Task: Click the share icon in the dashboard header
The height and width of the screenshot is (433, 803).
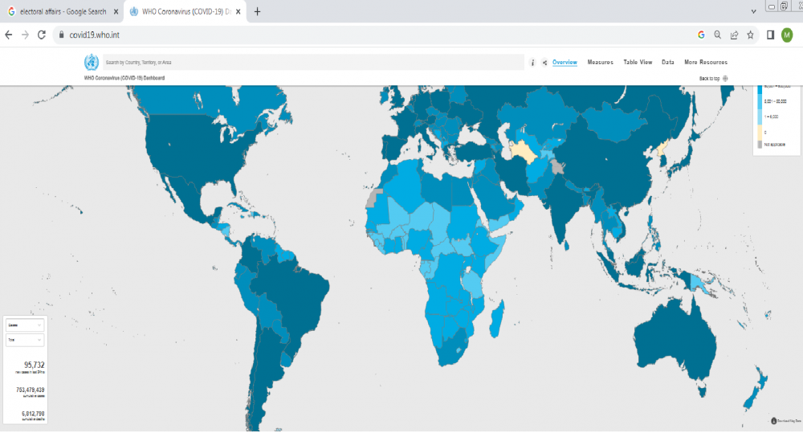Action: pyautogui.click(x=544, y=63)
